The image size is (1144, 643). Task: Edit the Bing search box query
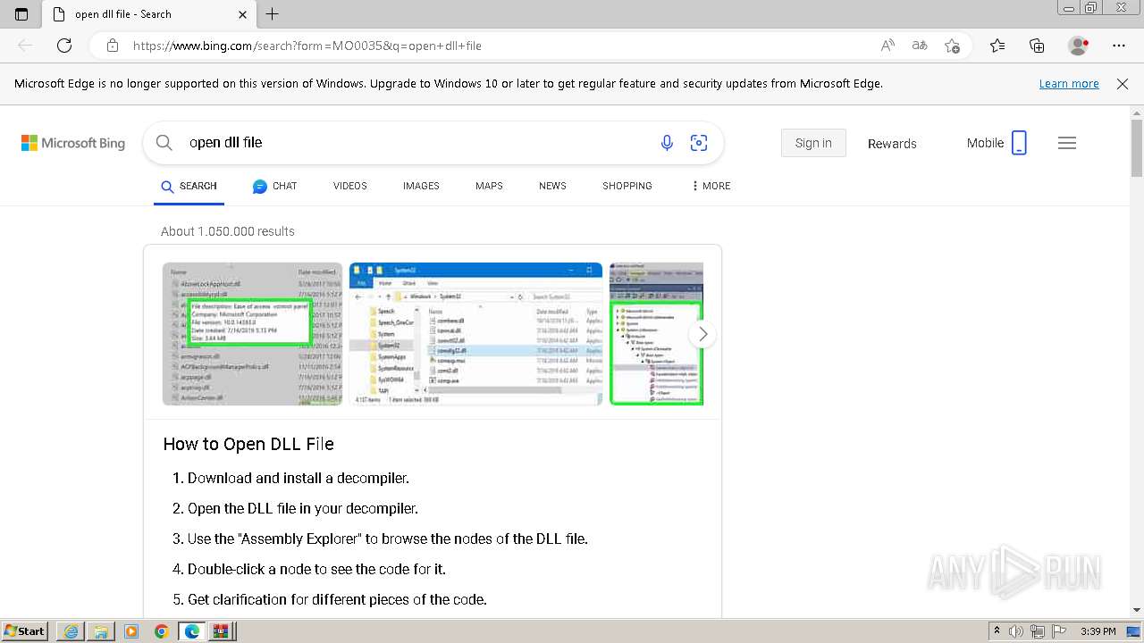pyautogui.click(x=416, y=142)
